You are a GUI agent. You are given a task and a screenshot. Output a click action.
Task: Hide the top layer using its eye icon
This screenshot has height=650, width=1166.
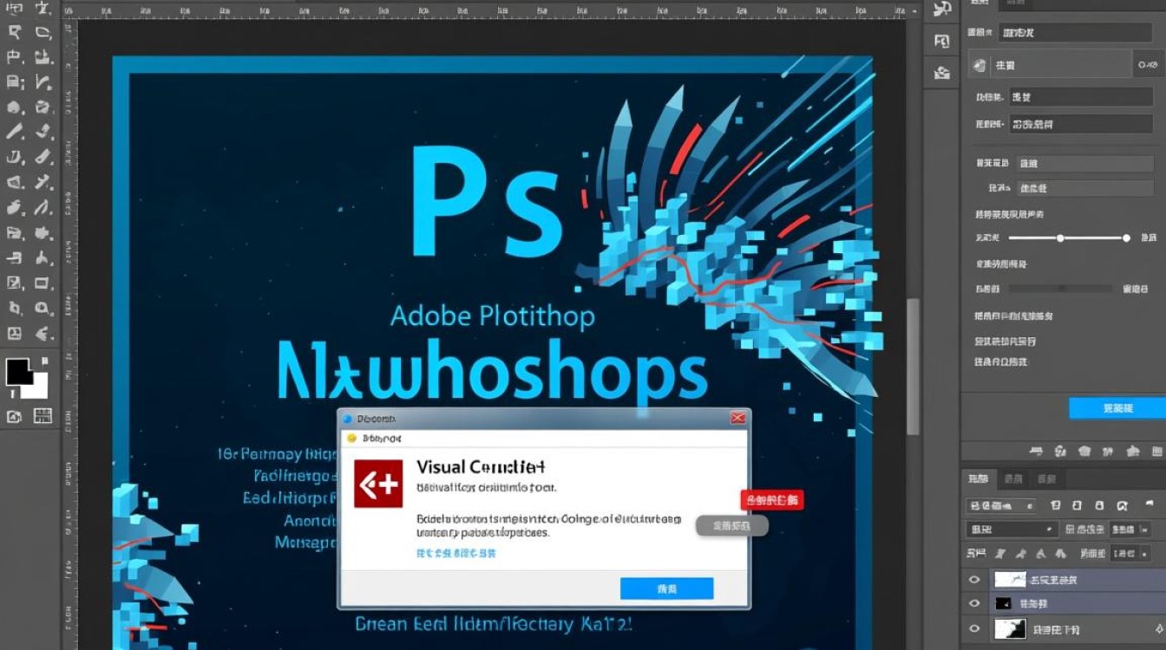974,580
